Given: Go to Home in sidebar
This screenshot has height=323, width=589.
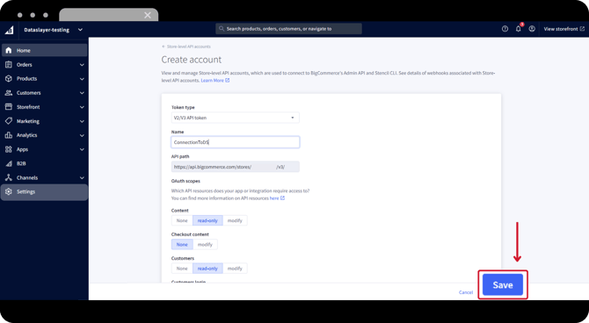Looking at the screenshot, I should pos(44,50).
